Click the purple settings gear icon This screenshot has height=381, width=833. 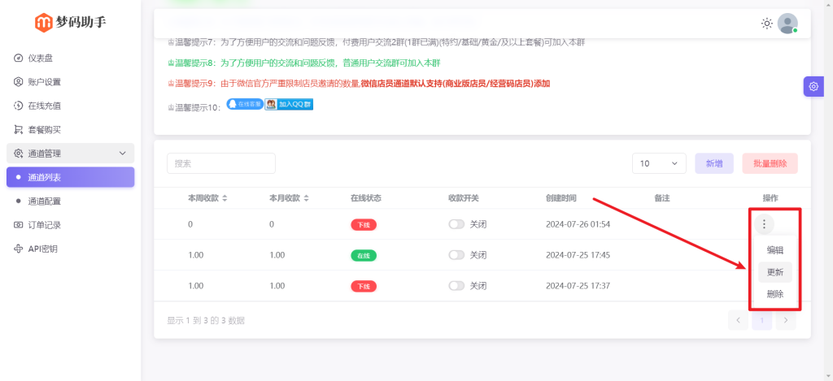(x=813, y=86)
